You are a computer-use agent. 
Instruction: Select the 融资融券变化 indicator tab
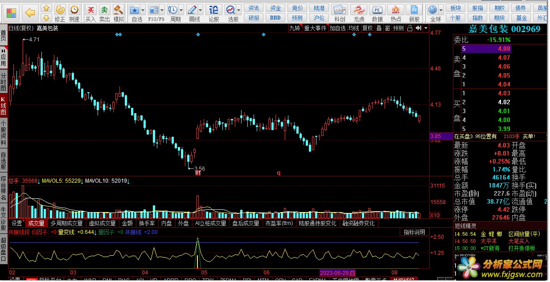tap(359, 223)
